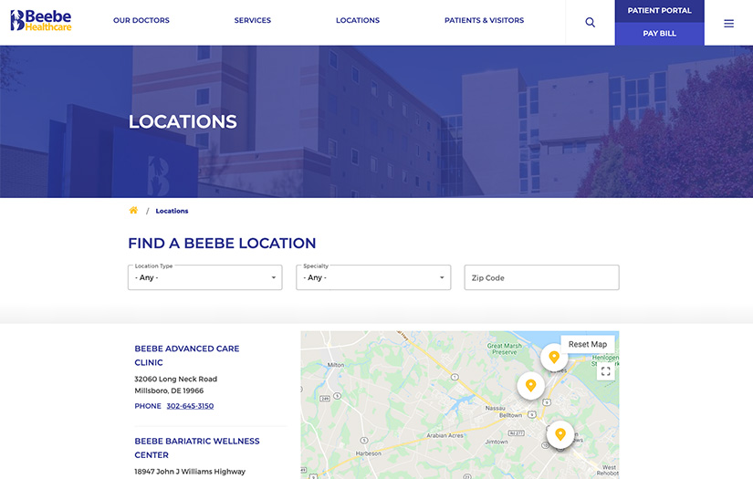
Task: Call phone number 302-645-3150
Action: (x=190, y=406)
